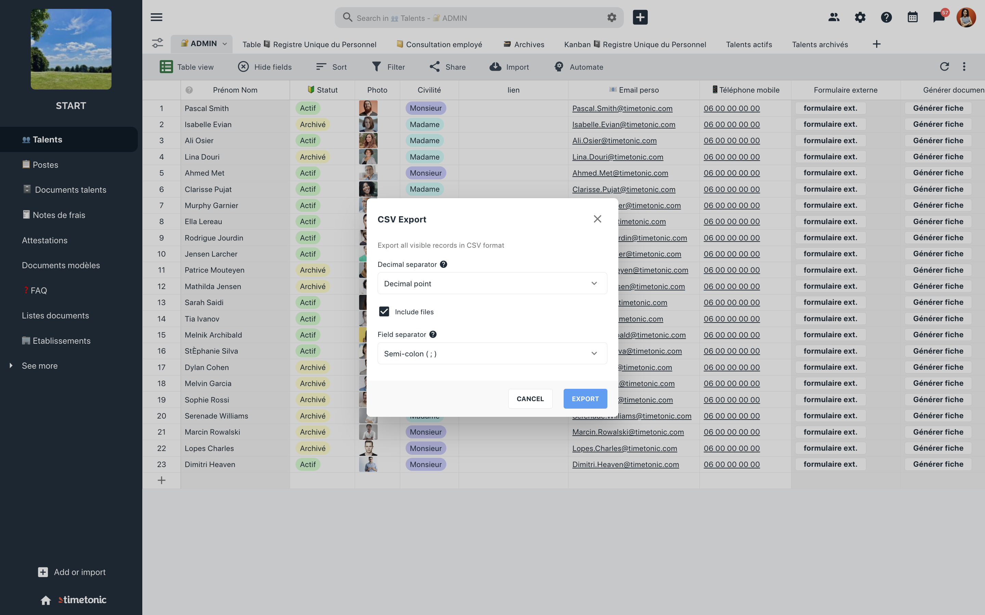The height and width of the screenshot is (615, 985).
Task: Click the EXPORT button
Action: (585, 399)
